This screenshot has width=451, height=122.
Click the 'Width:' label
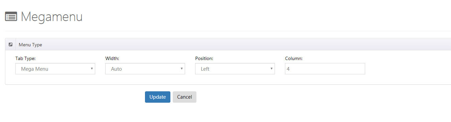112,58
